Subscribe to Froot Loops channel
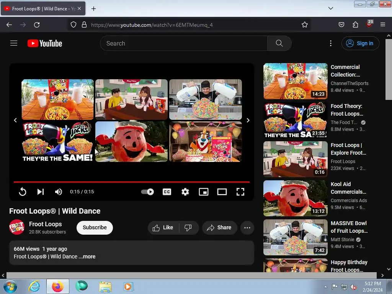The image size is (392, 294). point(95,227)
